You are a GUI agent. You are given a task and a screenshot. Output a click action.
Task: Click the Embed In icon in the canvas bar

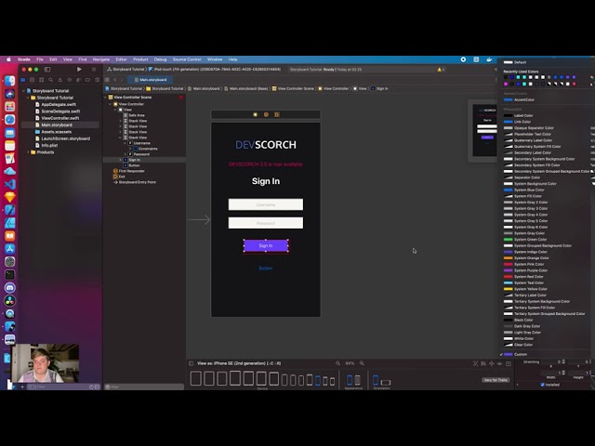coord(509,363)
